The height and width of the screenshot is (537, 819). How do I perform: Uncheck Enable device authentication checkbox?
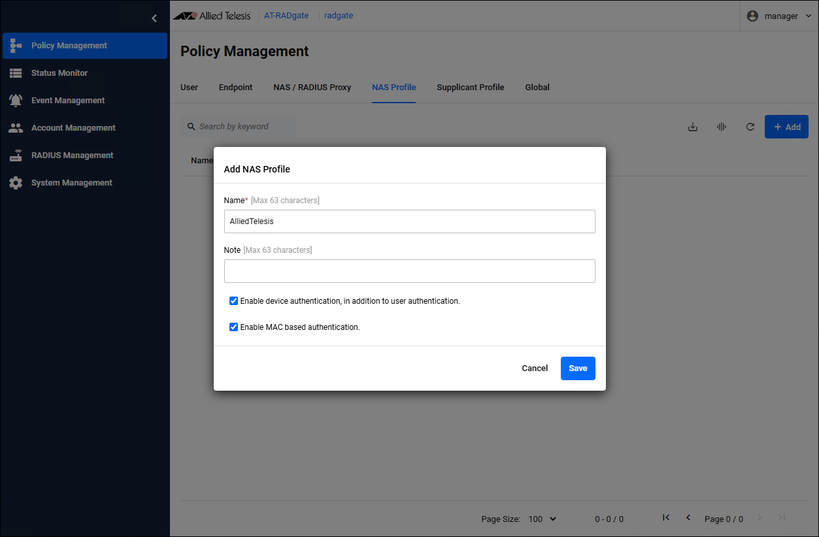tap(233, 301)
